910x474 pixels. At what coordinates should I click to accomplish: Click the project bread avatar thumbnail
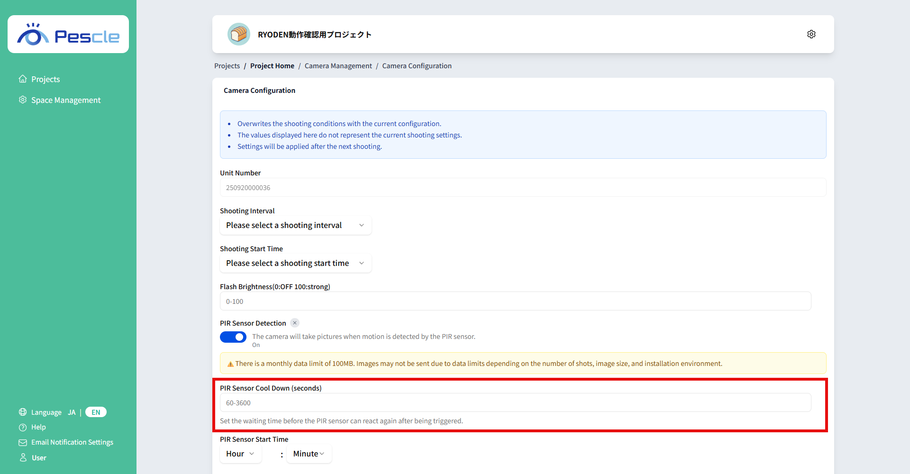[239, 34]
